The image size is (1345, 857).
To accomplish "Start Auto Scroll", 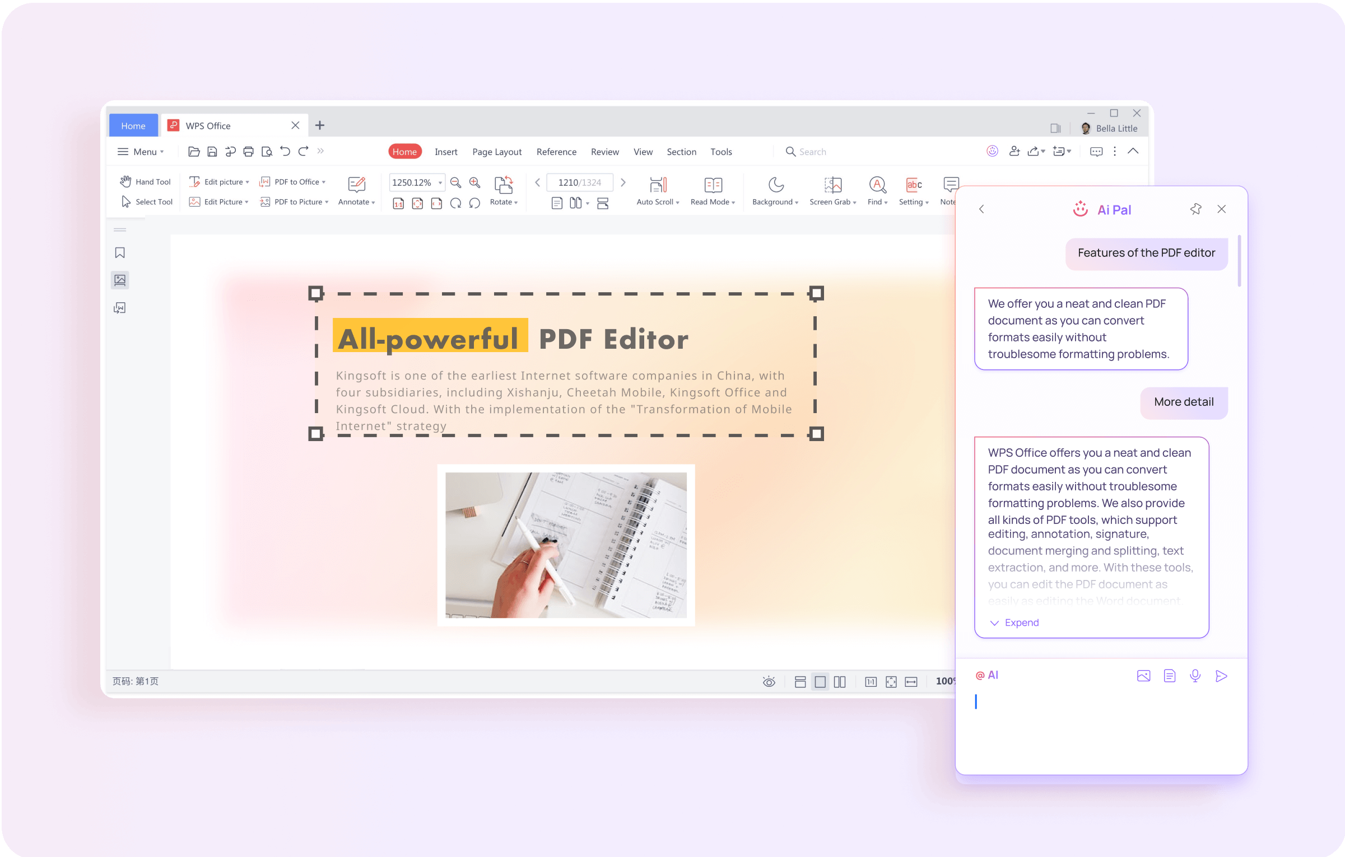I will click(658, 191).
